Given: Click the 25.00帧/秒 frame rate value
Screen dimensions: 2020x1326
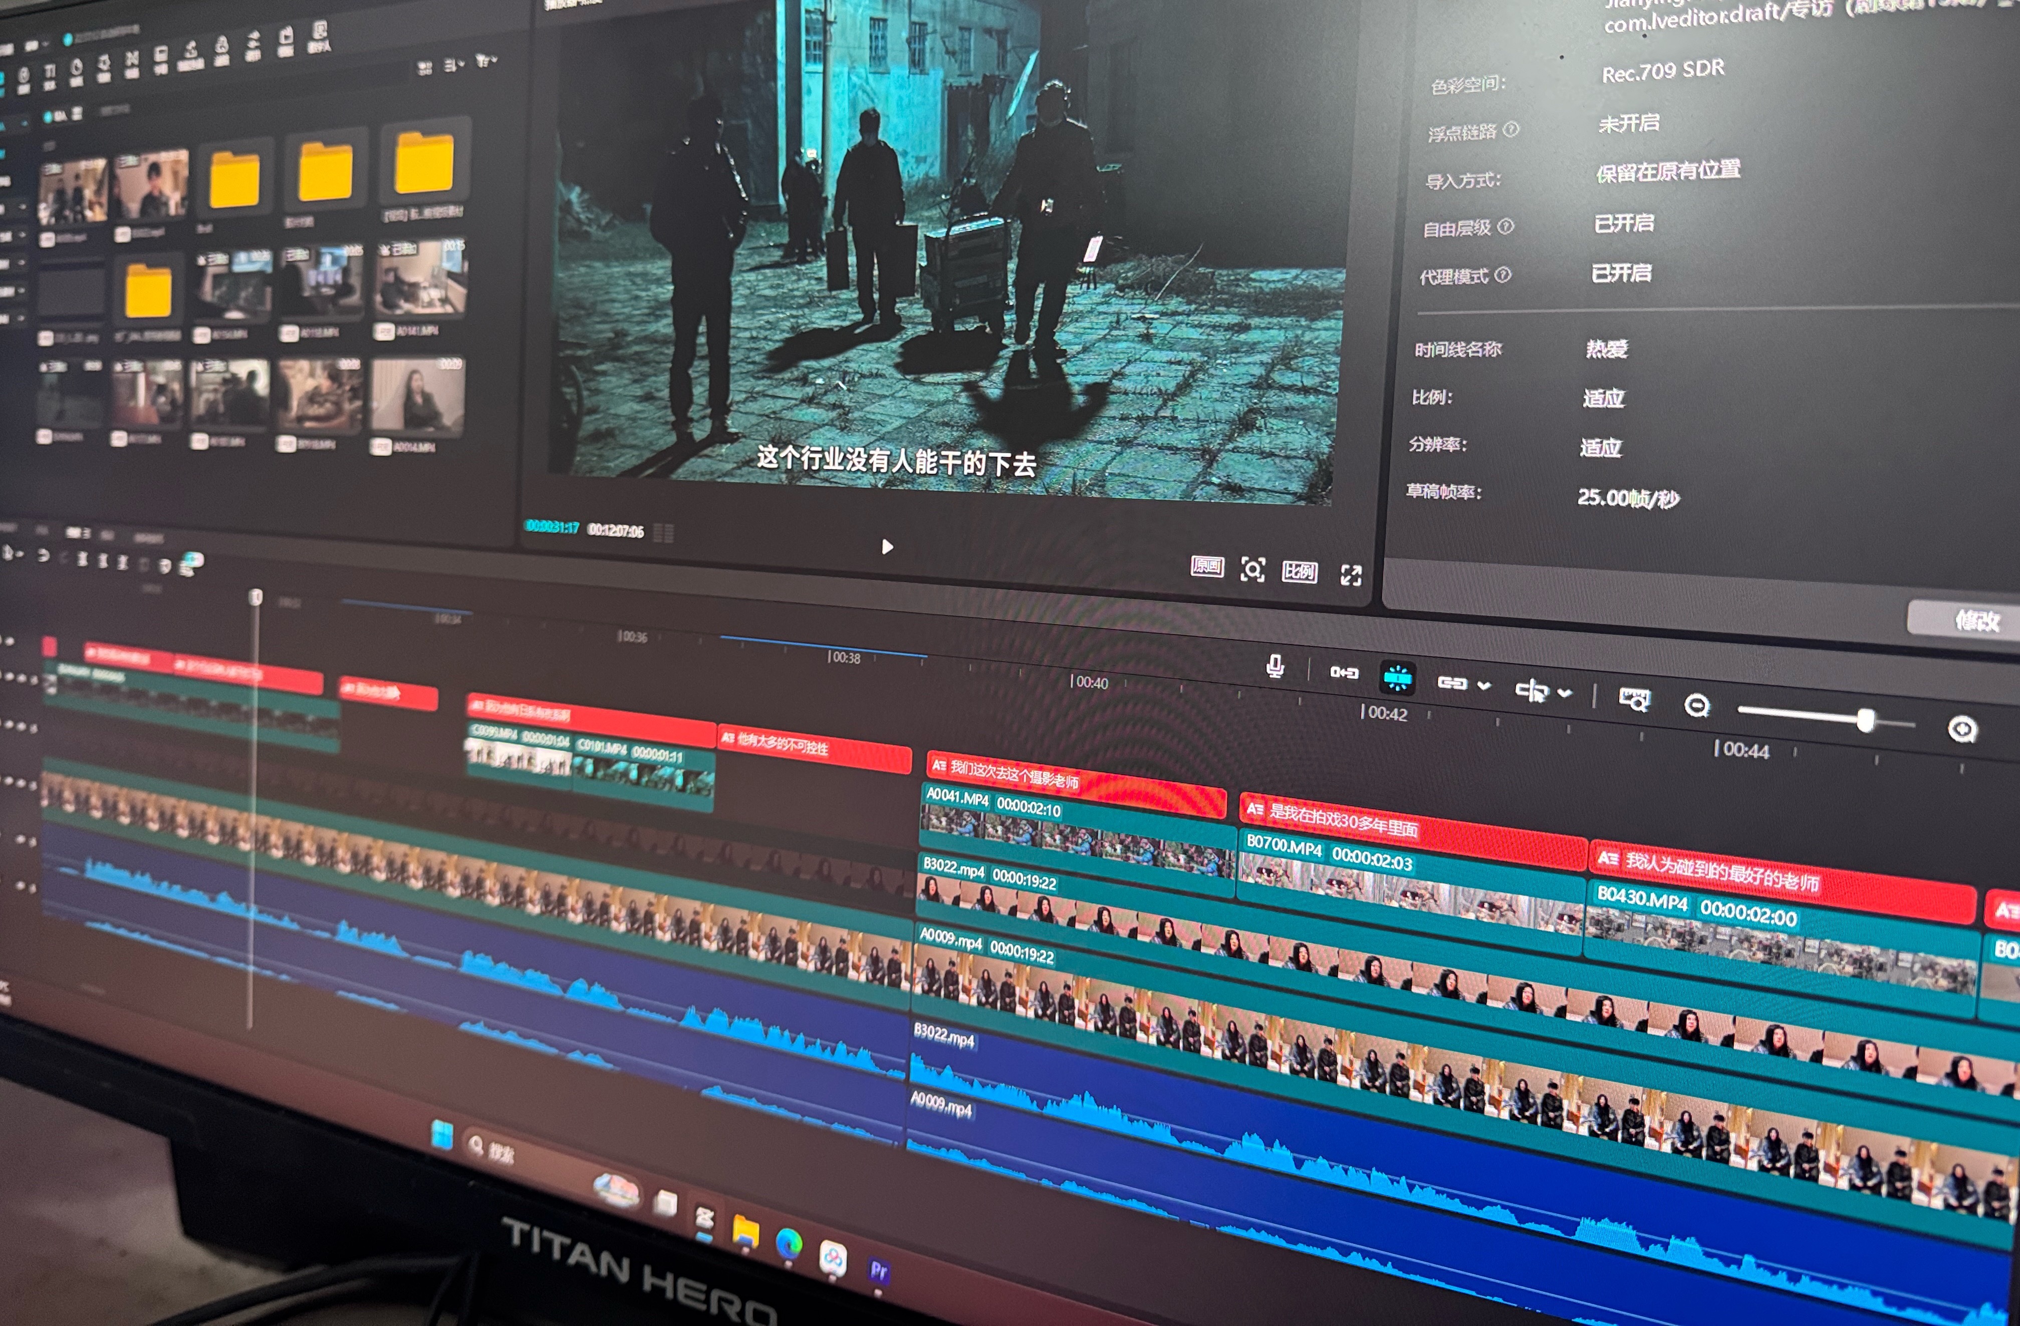Looking at the screenshot, I should click(1628, 498).
